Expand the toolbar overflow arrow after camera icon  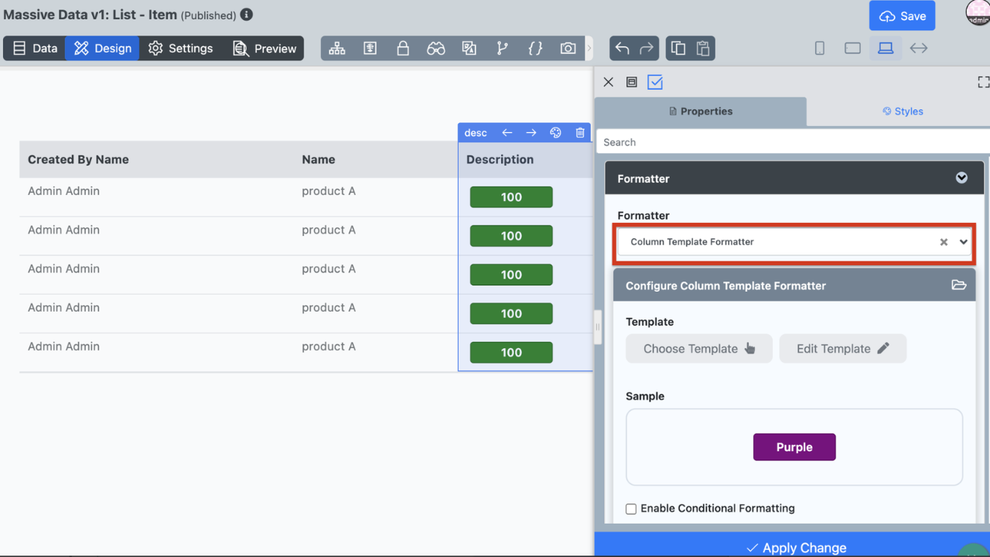tap(589, 48)
